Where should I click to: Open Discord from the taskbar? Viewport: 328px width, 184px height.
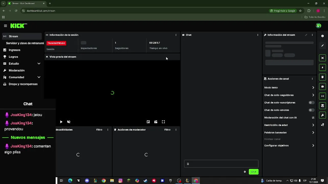(87, 181)
